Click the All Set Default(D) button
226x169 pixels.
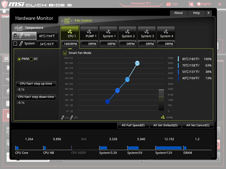click(x=165, y=125)
